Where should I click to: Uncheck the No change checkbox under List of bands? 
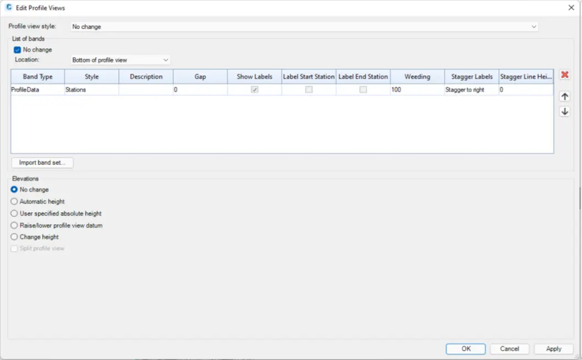[18, 50]
